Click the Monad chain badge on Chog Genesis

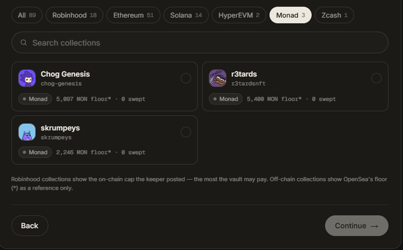(x=35, y=99)
